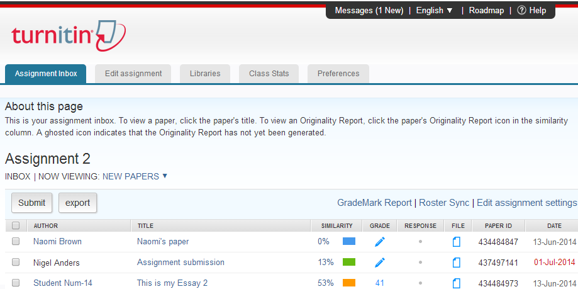Open Student Num-14 author link
This screenshot has height=289, width=578.
click(x=63, y=283)
